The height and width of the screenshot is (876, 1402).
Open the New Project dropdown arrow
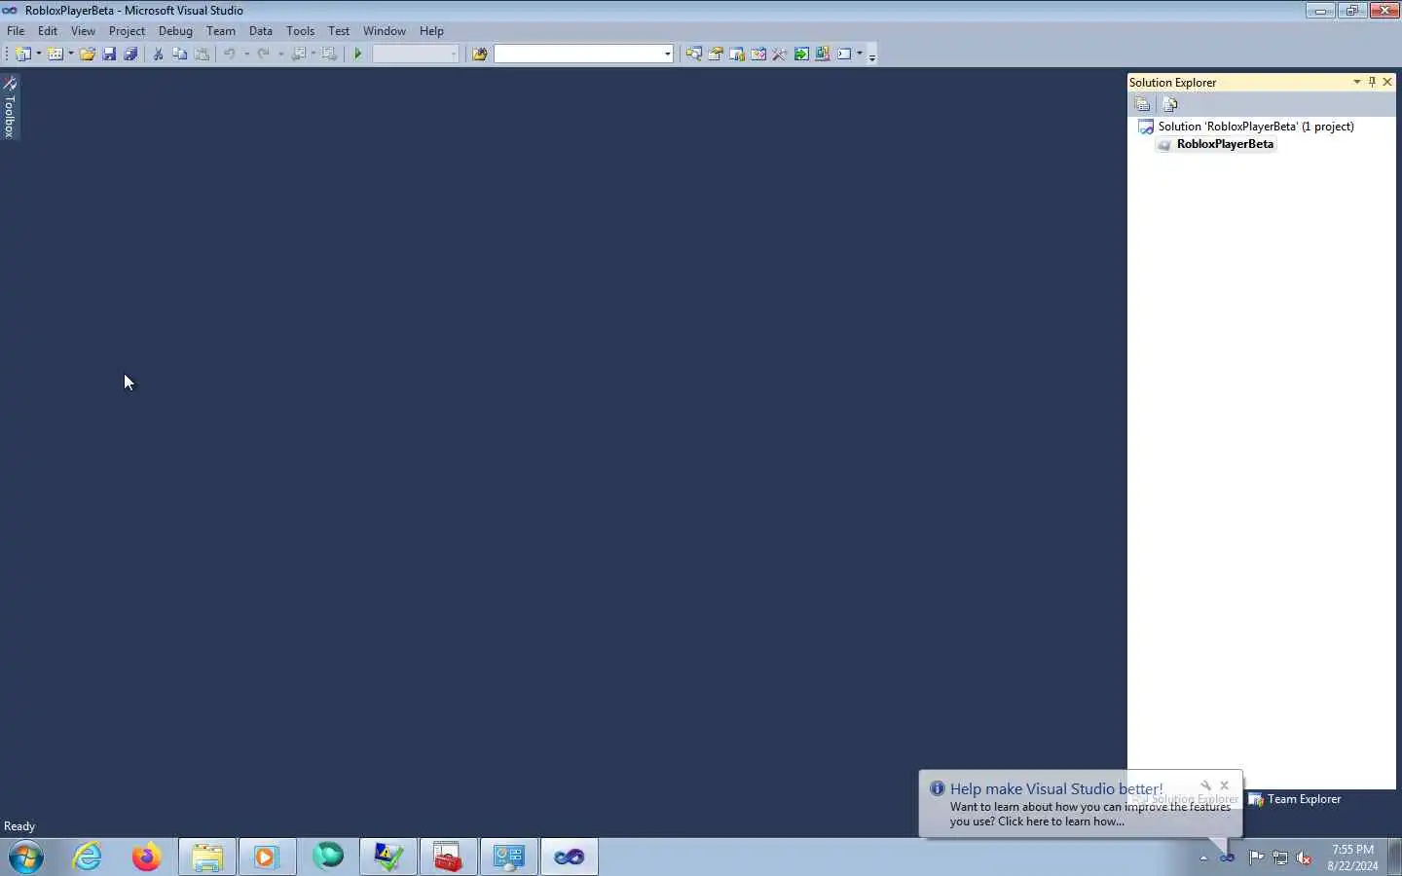(39, 55)
